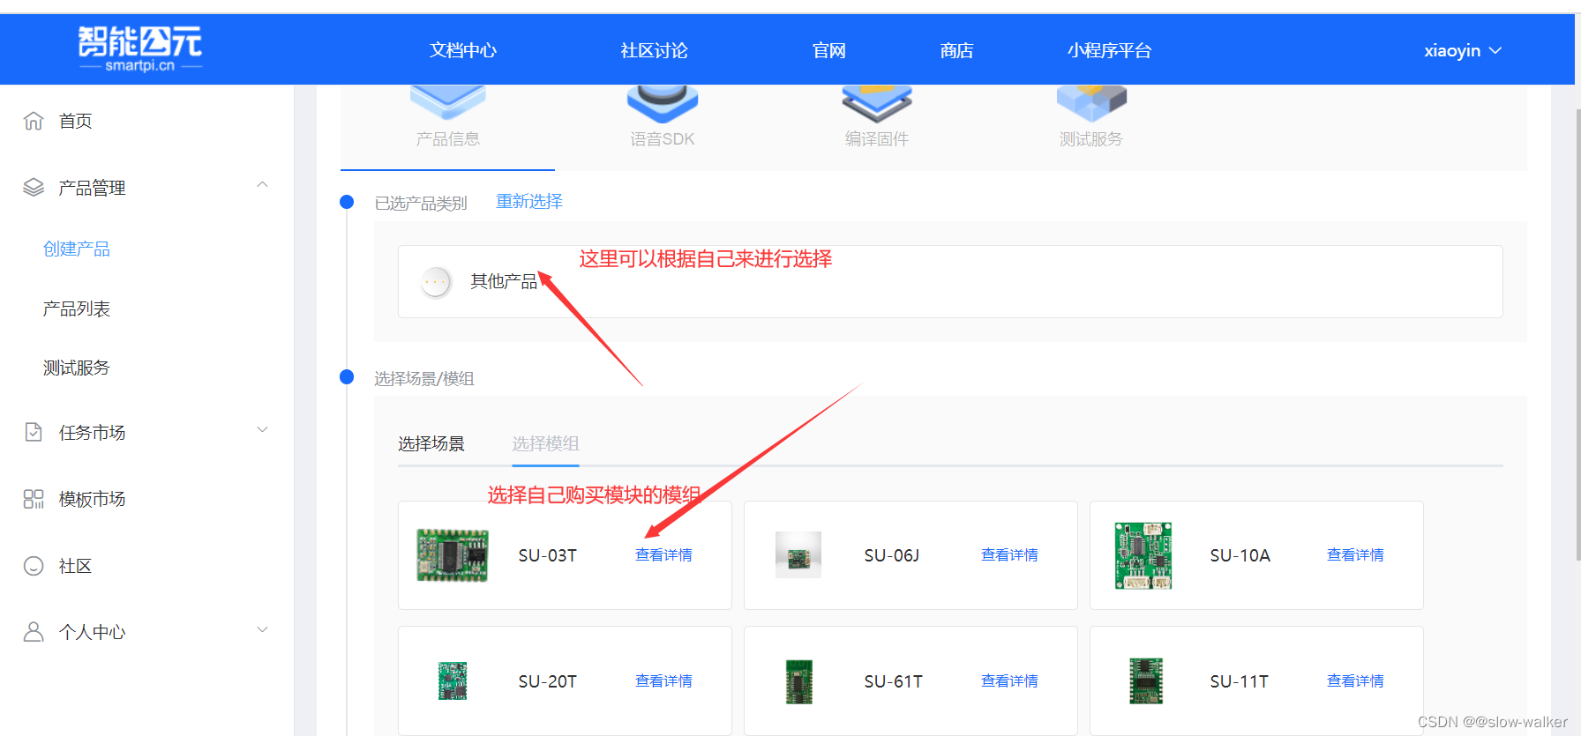Select the SU-20T module name
Viewport: 1581px width, 736px height.
[548, 681]
